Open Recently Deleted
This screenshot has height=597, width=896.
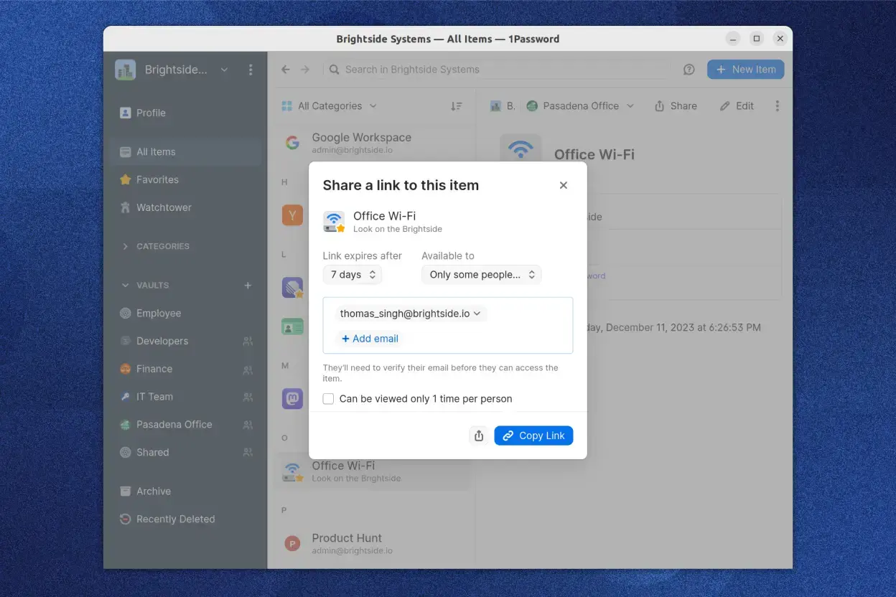(175, 519)
